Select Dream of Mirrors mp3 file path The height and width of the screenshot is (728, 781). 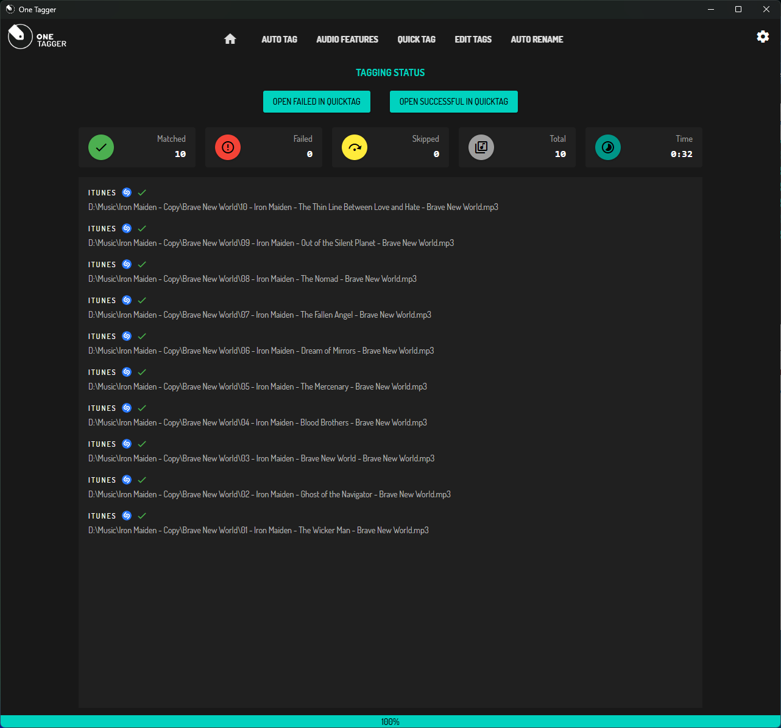coord(261,351)
